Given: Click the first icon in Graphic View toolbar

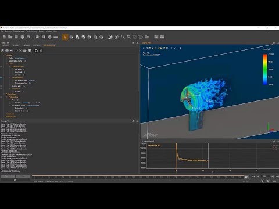Looking at the screenshot, I should (144, 48).
